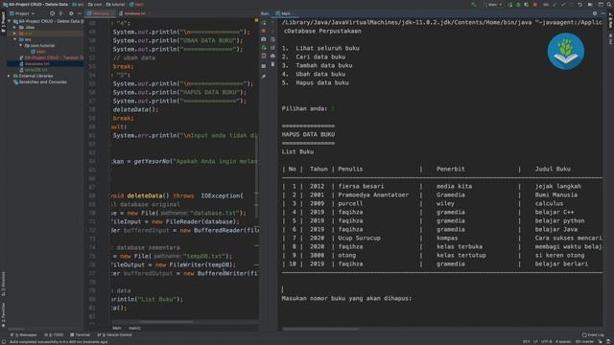This screenshot has height=345, width=614.
Task: Click the Structure vertical sidebar tab
Action: tap(3, 284)
